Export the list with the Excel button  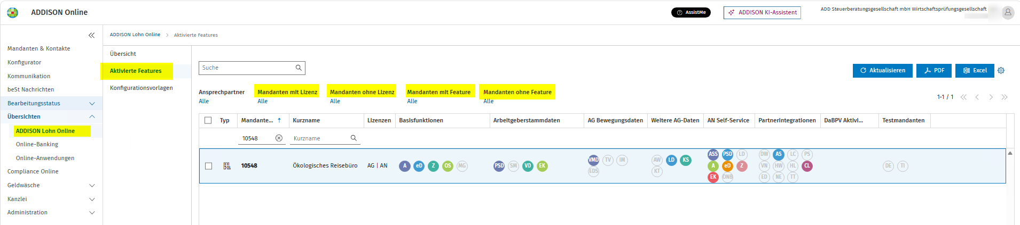(975, 70)
